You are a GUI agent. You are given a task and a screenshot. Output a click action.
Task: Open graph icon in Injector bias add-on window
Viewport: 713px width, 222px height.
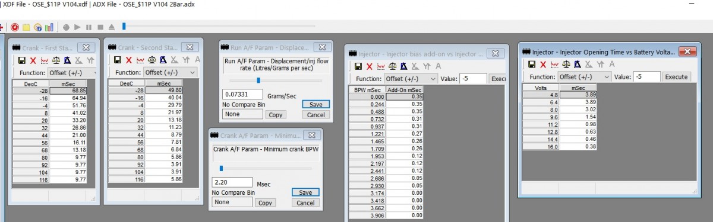[x=381, y=66]
